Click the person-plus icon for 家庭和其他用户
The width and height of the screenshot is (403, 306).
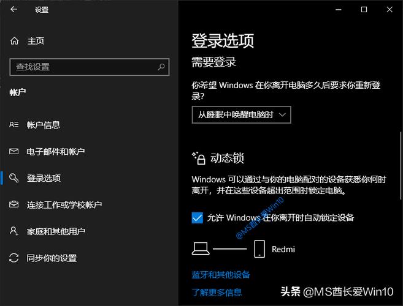pyautogui.click(x=14, y=231)
